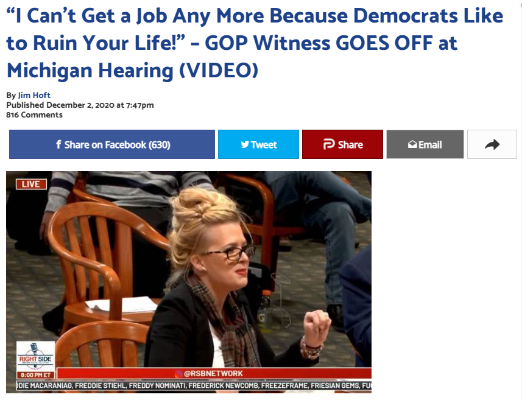The width and height of the screenshot is (522, 400).
Task: Click the Published December 2, 2020 date
Action: [80, 105]
